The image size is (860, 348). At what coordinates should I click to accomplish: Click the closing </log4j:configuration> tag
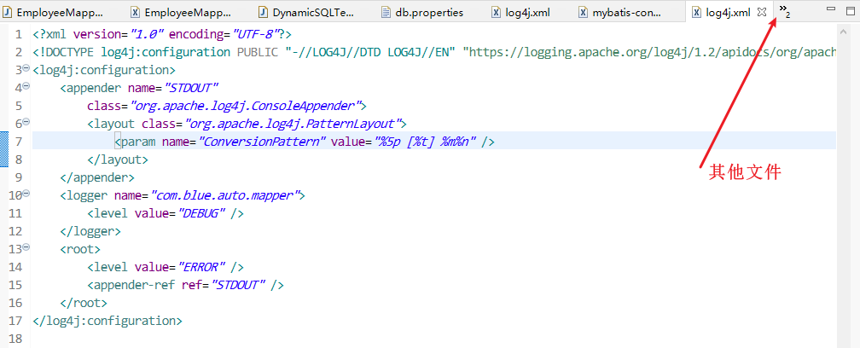click(107, 320)
